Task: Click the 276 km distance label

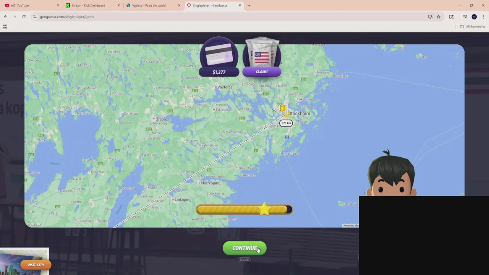Action: click(x=286, y=123)
